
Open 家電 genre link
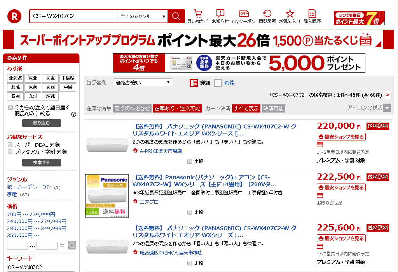[x=12, y=195]
